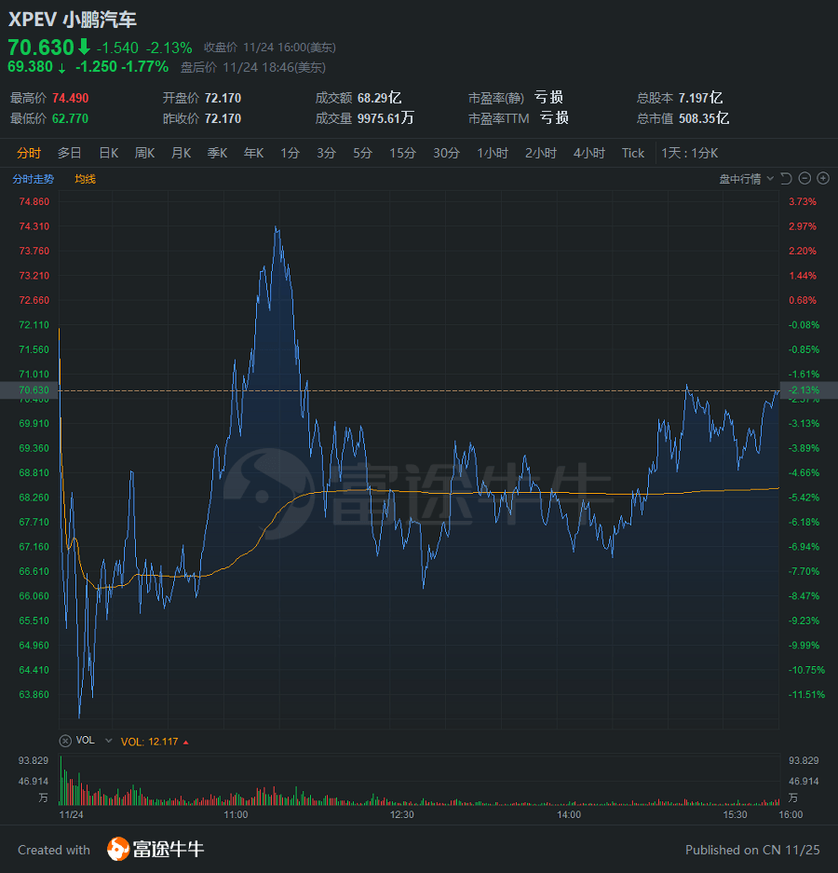Expand the 盘中行情 session dropdown

pos(746,179)
